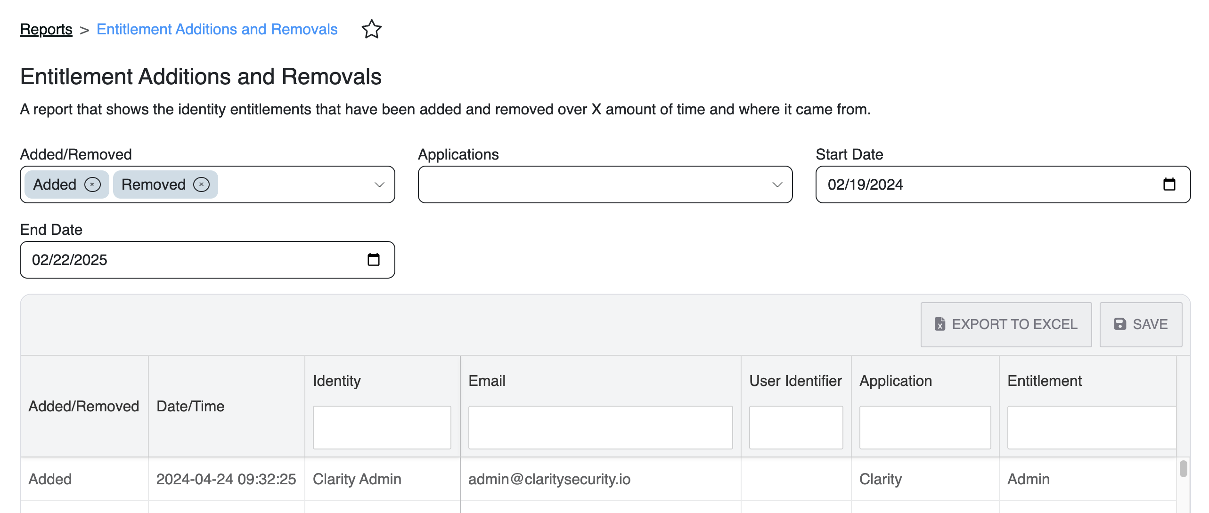Click the Date/Time column header
The width and height of the screenshot is (1209, 513).
click(190, 406)
